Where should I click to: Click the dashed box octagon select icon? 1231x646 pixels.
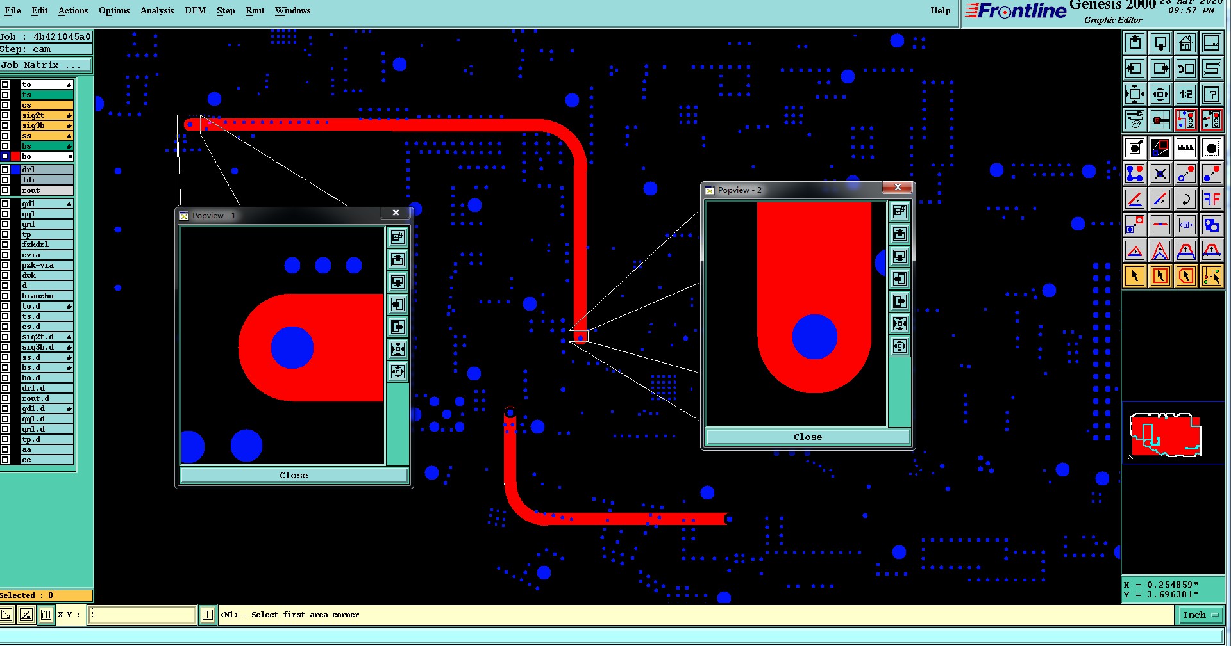pos(1212,148)
